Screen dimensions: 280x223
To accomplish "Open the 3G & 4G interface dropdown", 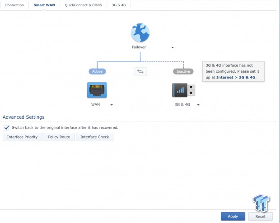I will click(x=198, y=105).
